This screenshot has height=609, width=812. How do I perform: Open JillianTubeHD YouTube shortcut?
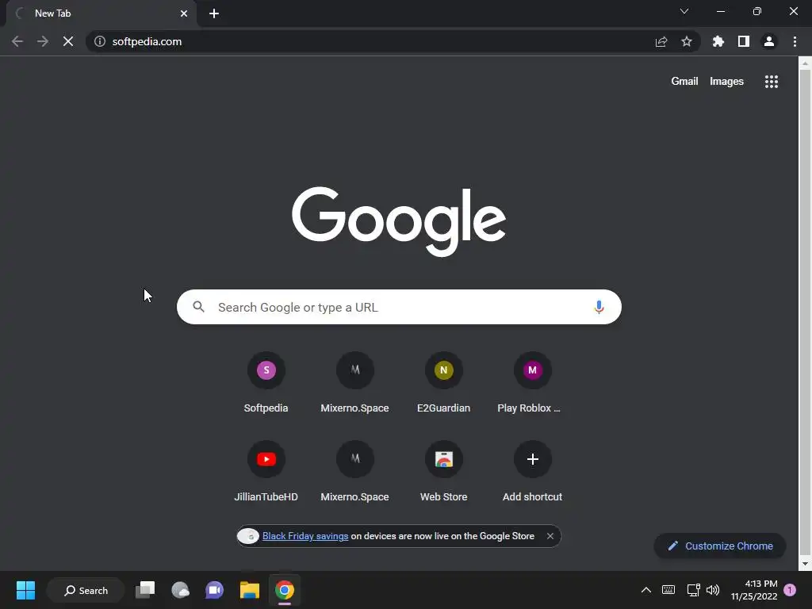pyautogui.click(x=266, y=472)
